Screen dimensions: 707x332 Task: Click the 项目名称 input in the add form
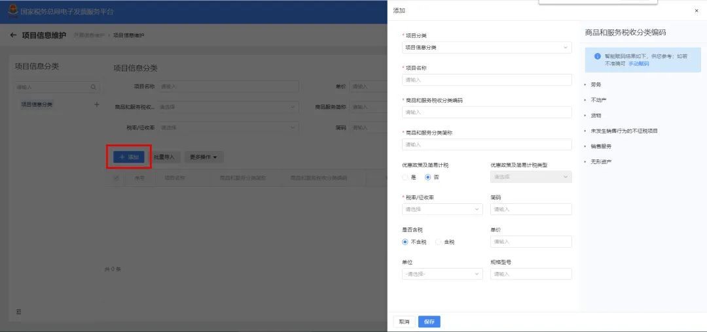tap(487, 80)
